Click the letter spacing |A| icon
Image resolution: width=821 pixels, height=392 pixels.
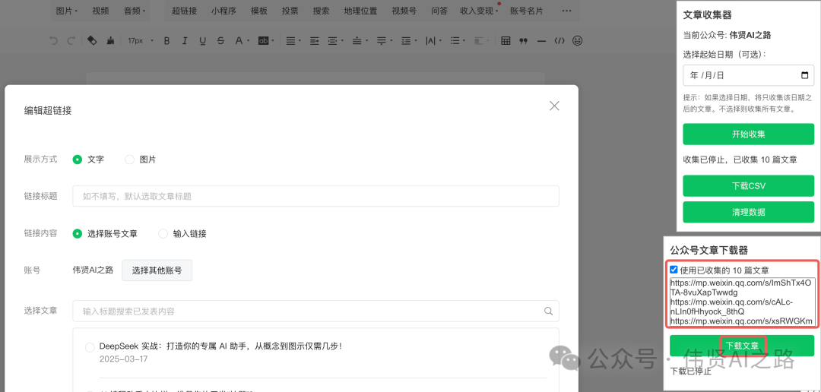[x=430, y=41]
